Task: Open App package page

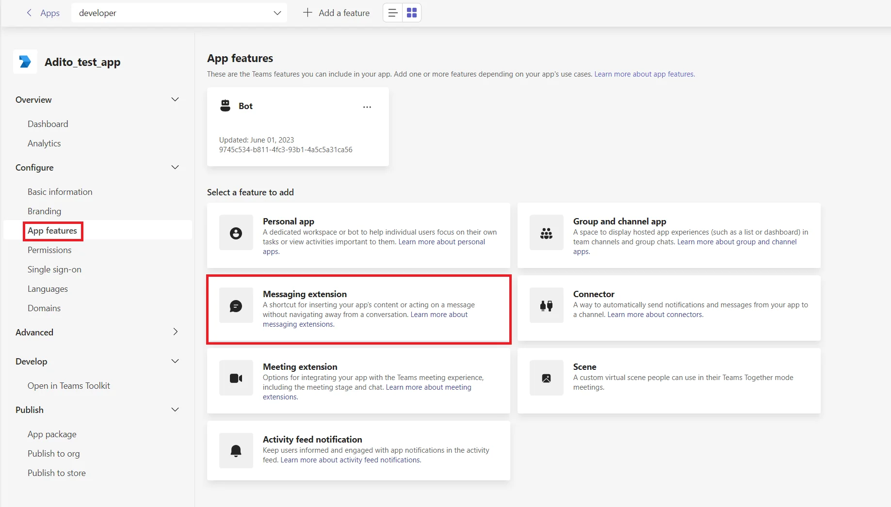Action: 52,434
